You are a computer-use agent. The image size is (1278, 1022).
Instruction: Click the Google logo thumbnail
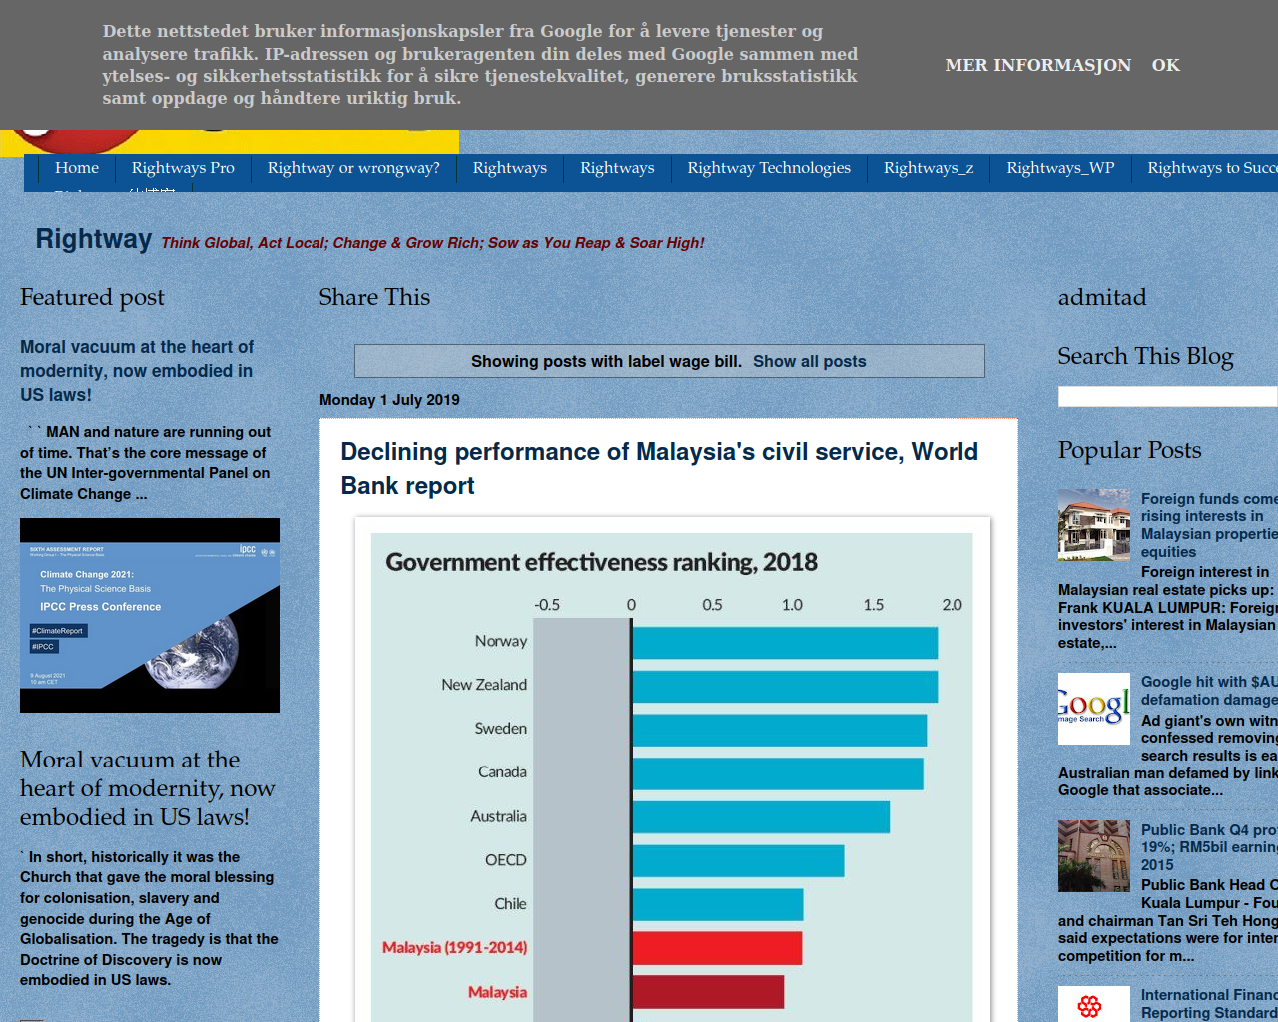1094,709
